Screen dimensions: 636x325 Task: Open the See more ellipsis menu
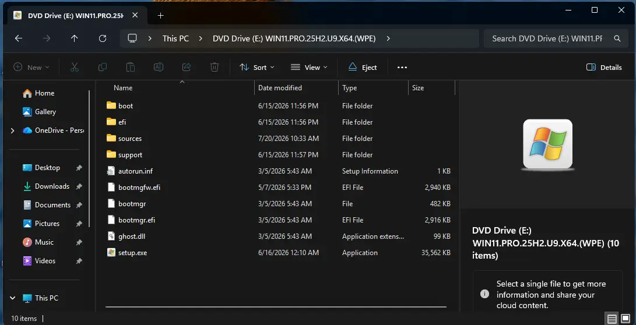[x=402, y=67]
